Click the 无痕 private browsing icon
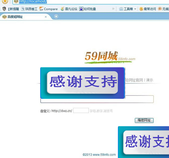 point(160,9)
